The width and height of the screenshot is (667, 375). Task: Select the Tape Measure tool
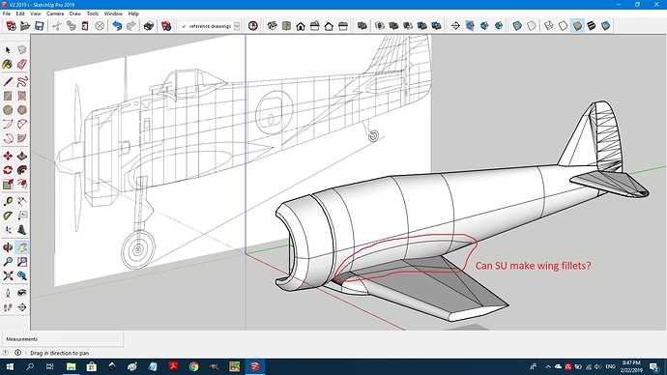pyautogui.click(x=8, y=202)
